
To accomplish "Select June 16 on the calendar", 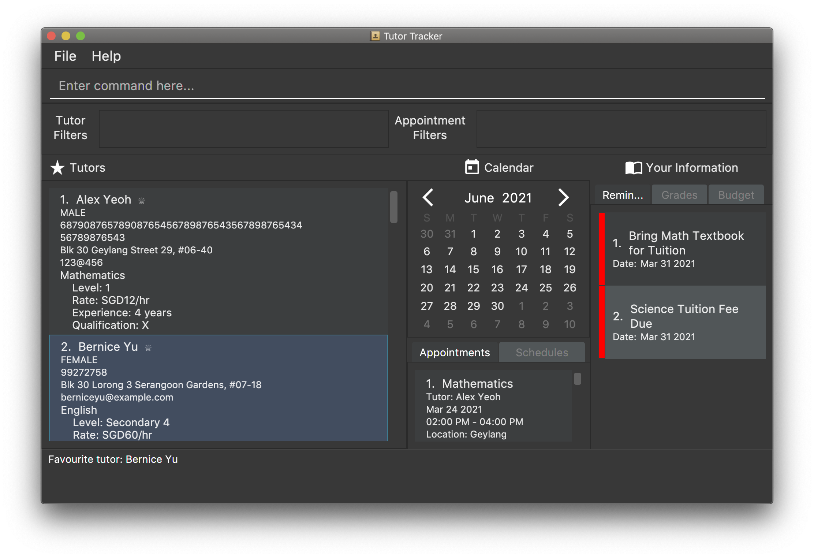I will tap(497, 269).
